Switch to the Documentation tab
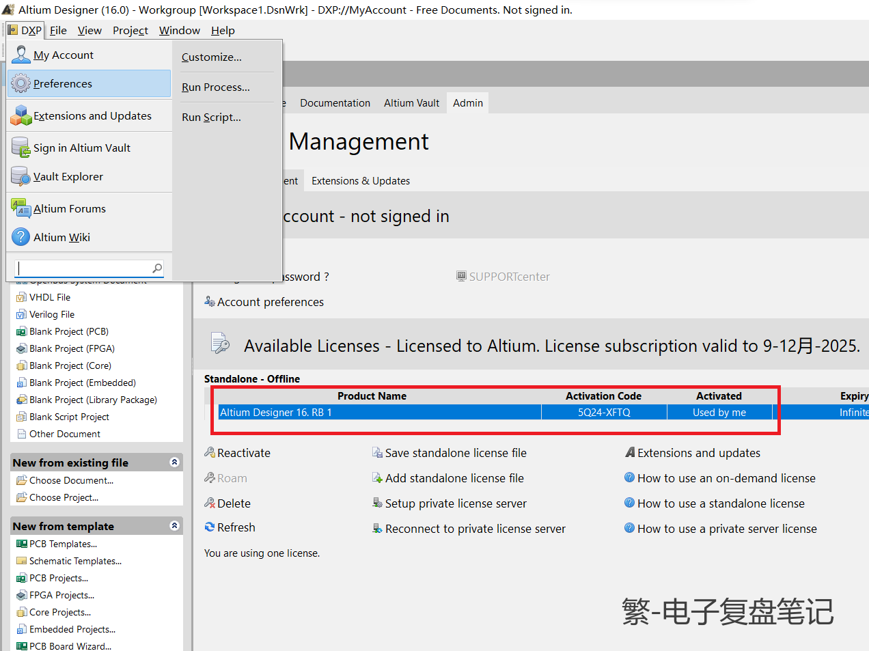 [335, 103]
